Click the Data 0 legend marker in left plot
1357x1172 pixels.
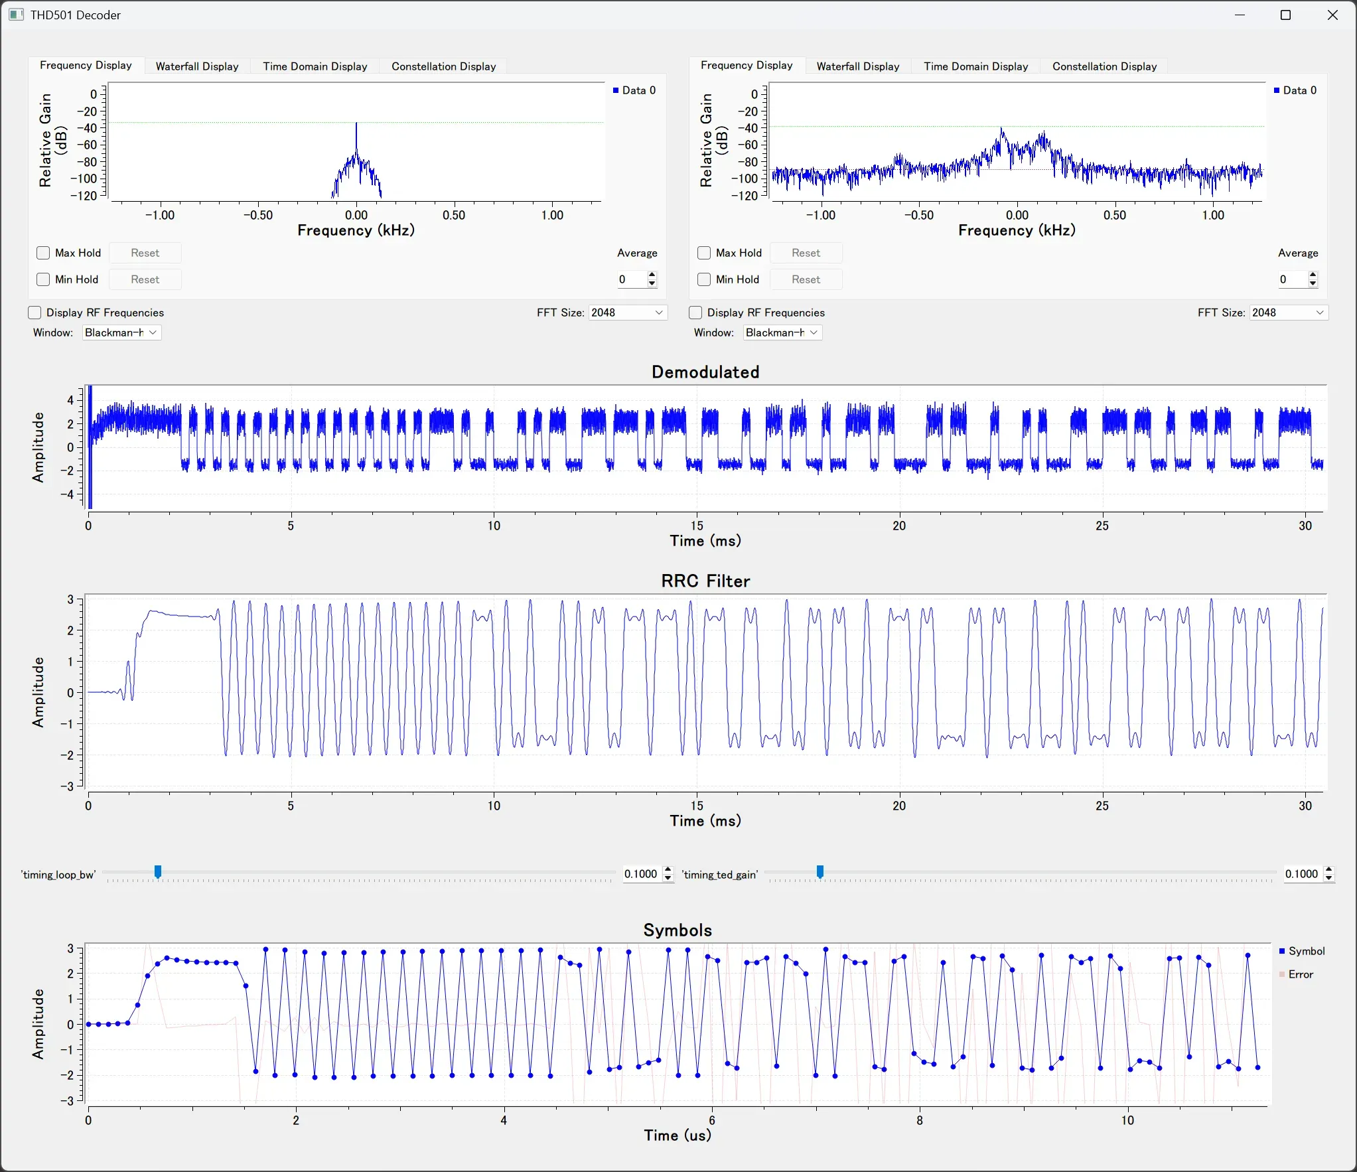click(616, 90)
